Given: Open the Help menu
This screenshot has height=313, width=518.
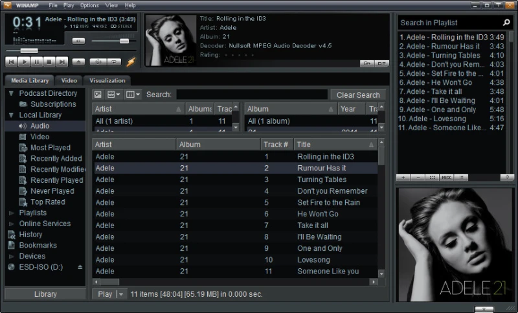Looking at the screenshot, I should [x=130, y=5].
